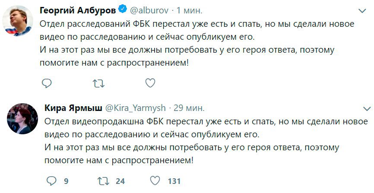Like Кира Ярмыш's tweet

154,181
